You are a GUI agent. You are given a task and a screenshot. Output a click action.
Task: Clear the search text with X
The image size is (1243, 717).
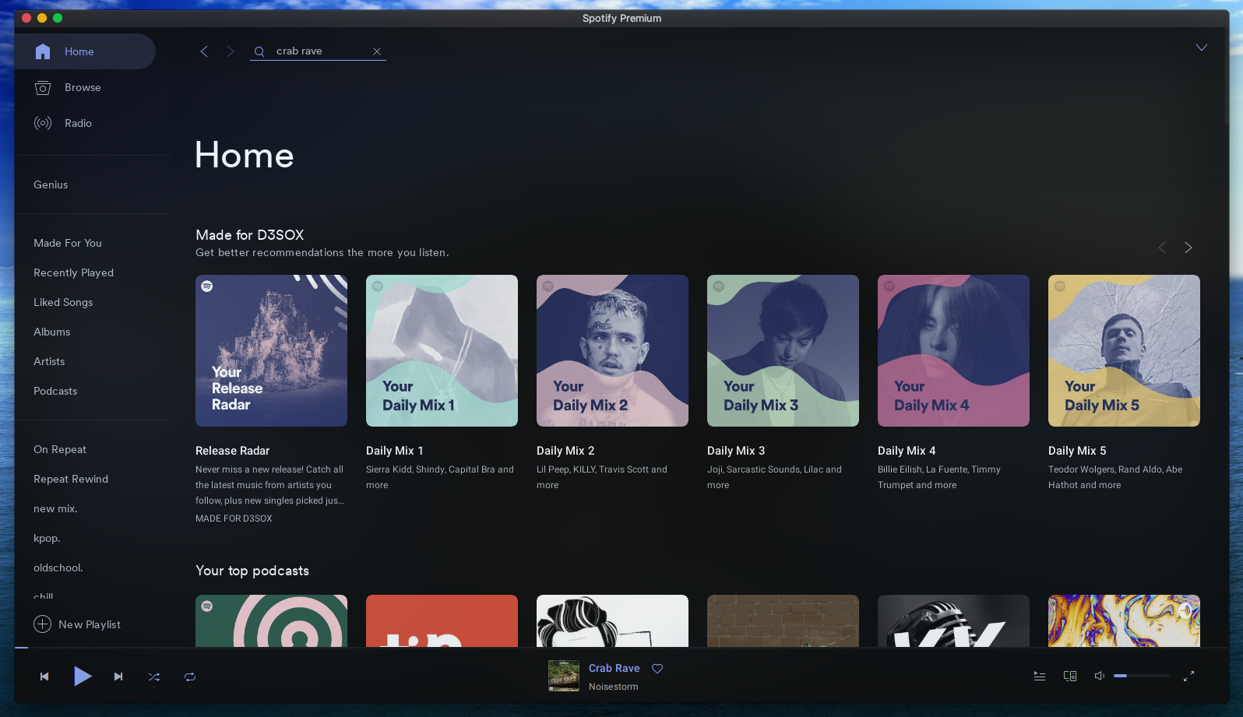(x=377, y=51)
